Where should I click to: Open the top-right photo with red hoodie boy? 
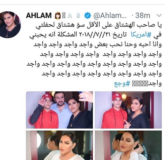coord(128,110)
